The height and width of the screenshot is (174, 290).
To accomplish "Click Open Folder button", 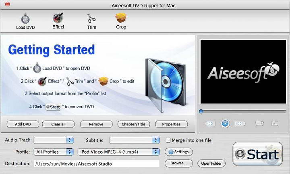I will [211, 163].
